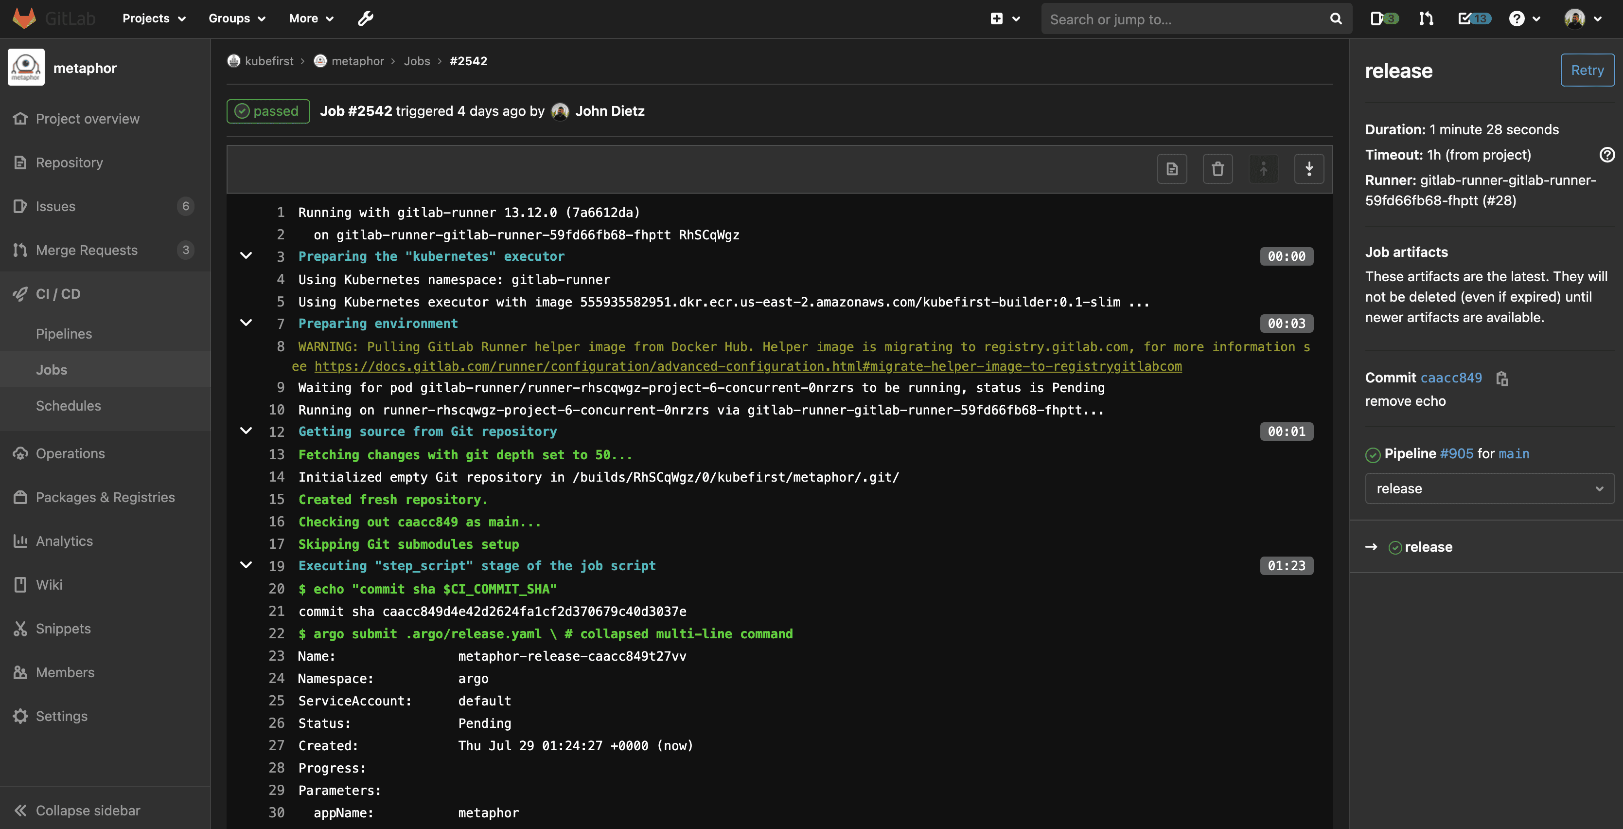Click the GitLab fox logo
The width and height of the screenshot is (1623, 829).
click(24, 18)
